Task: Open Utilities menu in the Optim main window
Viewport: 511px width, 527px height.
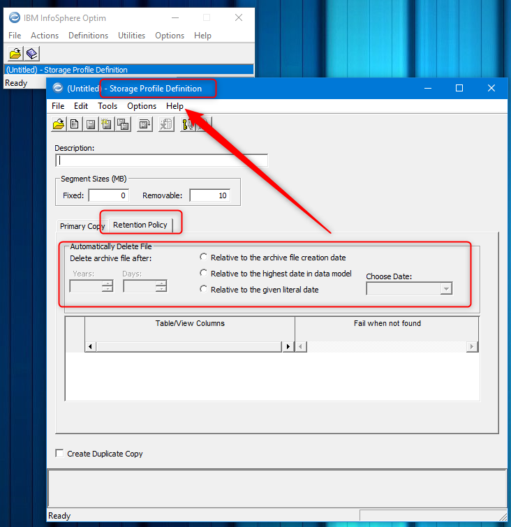Action: pyautogui.click(x=131, y=36)
